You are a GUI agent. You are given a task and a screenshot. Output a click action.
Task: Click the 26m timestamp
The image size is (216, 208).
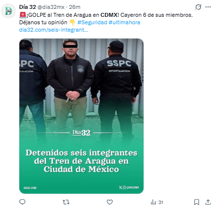[74, 7]
